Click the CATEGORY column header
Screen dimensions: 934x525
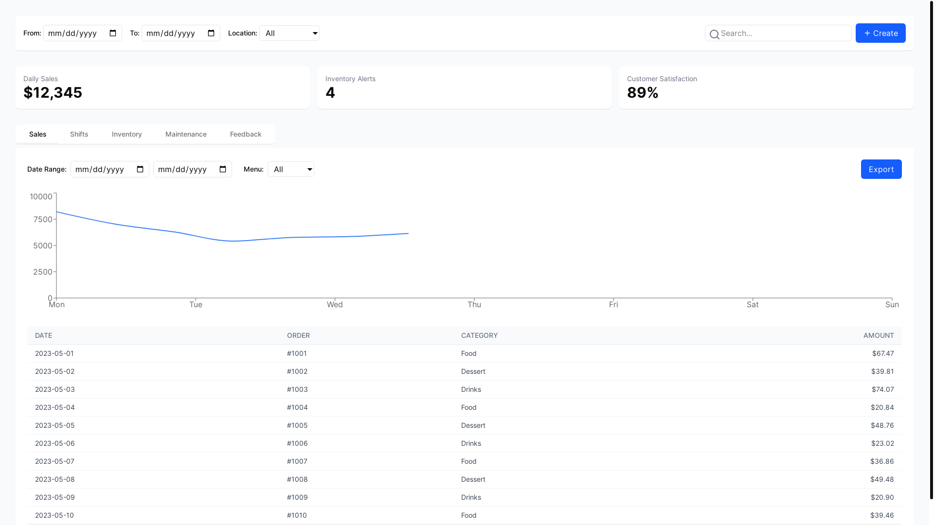pos(479,335)
